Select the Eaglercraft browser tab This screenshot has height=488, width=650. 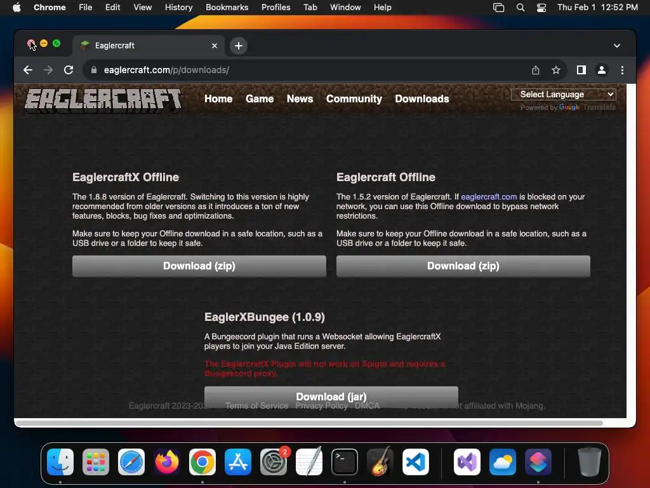[x=149, y=46]
